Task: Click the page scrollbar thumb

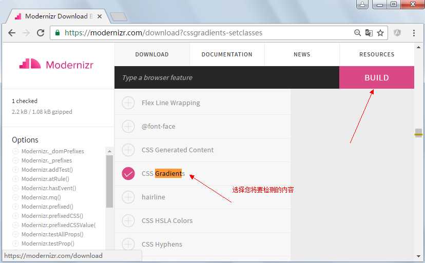Action: [418, 133]
